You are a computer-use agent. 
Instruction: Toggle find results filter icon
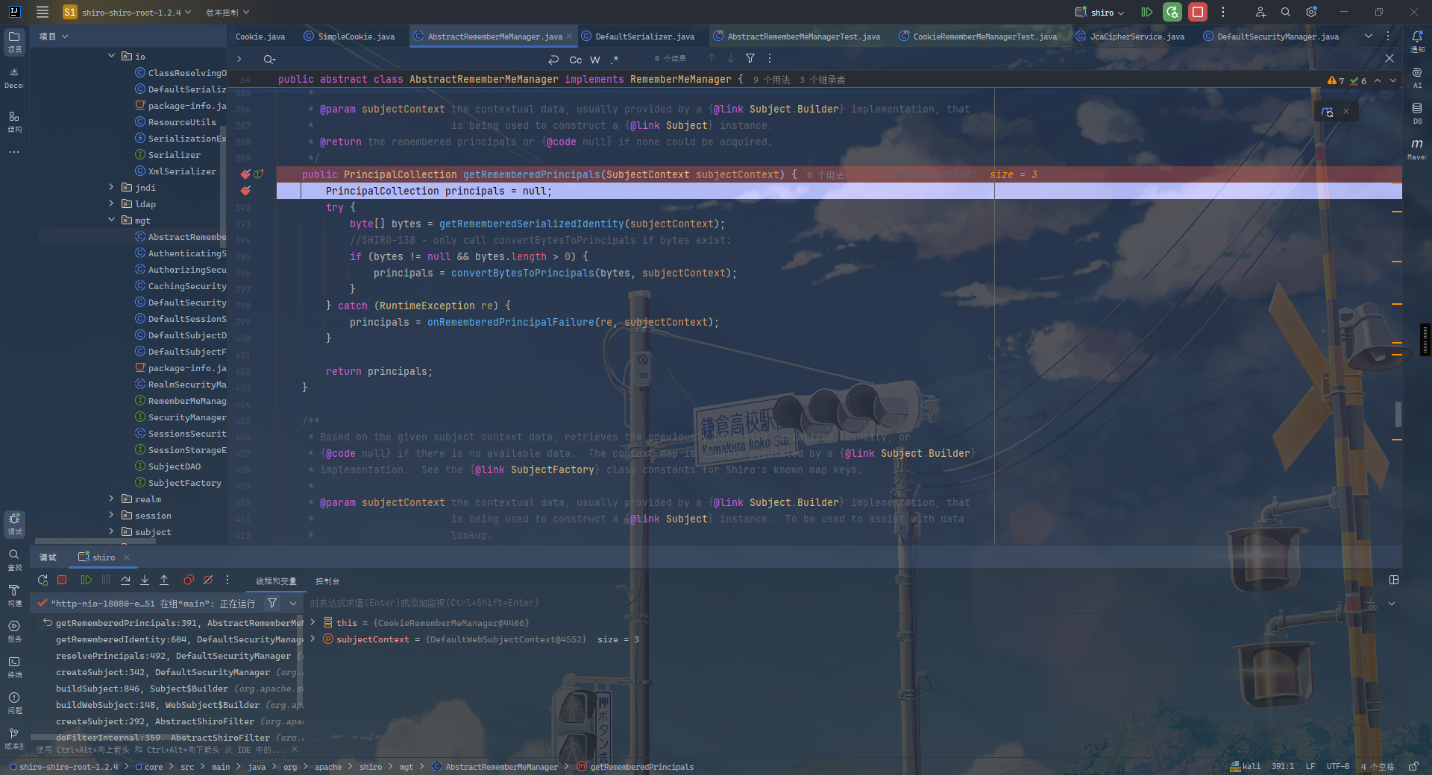750,58
